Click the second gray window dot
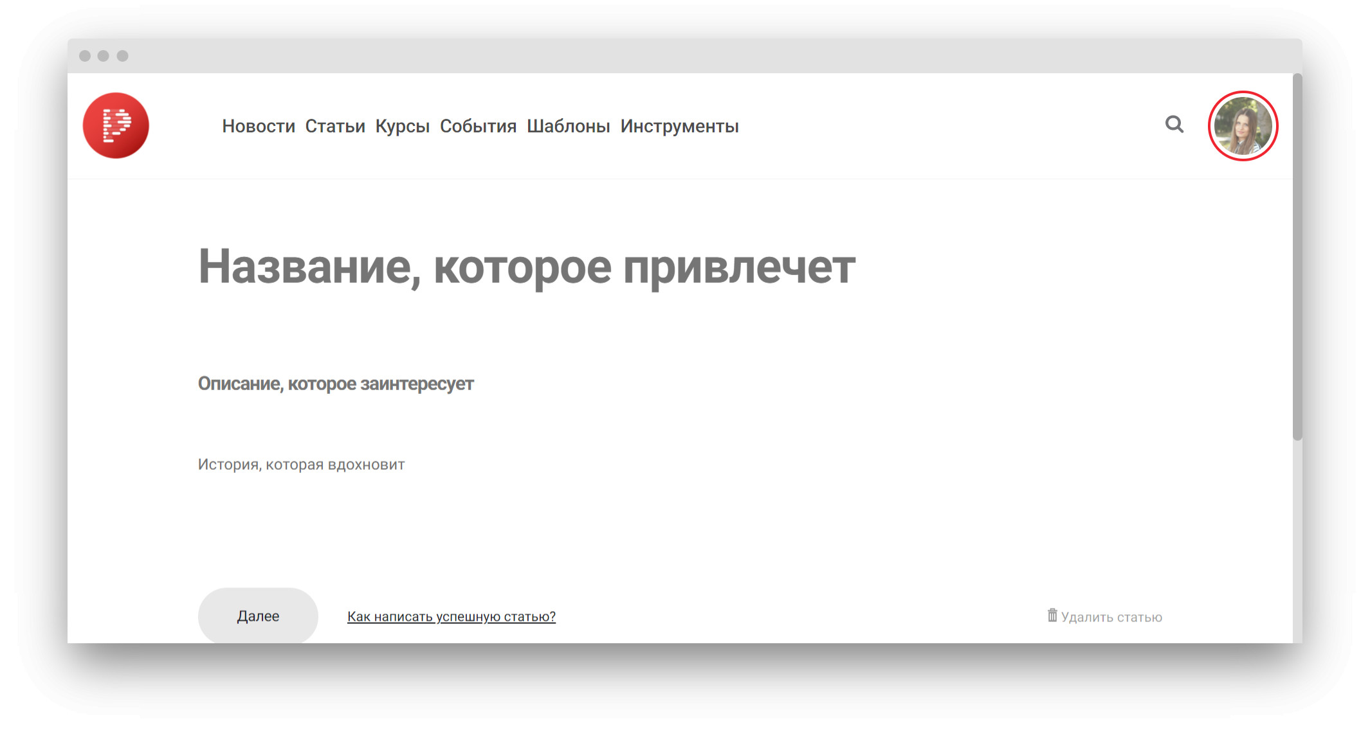The image size is (1370, 739). pyautogui.click(x=103, y=56)
